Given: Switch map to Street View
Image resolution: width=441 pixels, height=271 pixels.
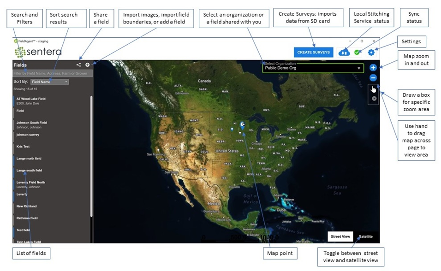Looking at the screenshot, I should click(341, 236).
